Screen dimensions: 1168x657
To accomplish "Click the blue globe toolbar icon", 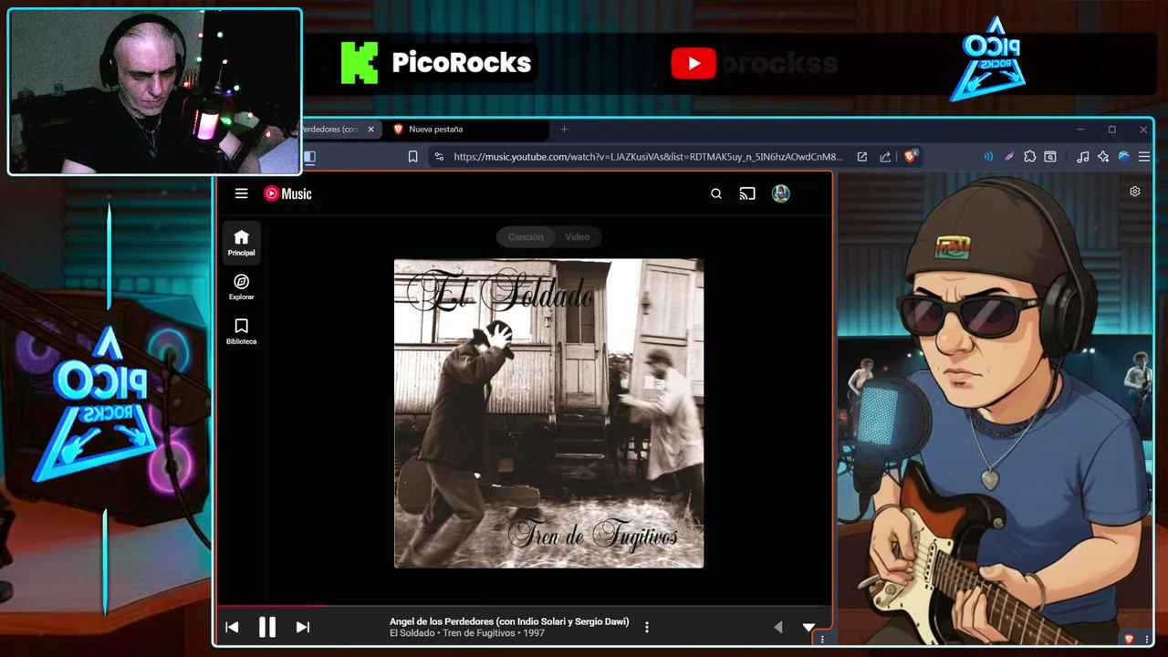I will (1124, 157).
